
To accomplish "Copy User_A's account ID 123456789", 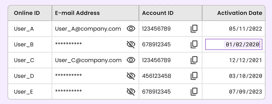I will 194,29.
